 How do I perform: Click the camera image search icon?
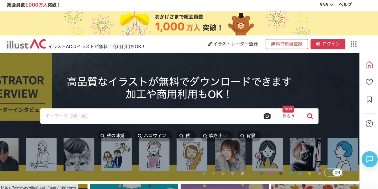click(x=267, y=116)
